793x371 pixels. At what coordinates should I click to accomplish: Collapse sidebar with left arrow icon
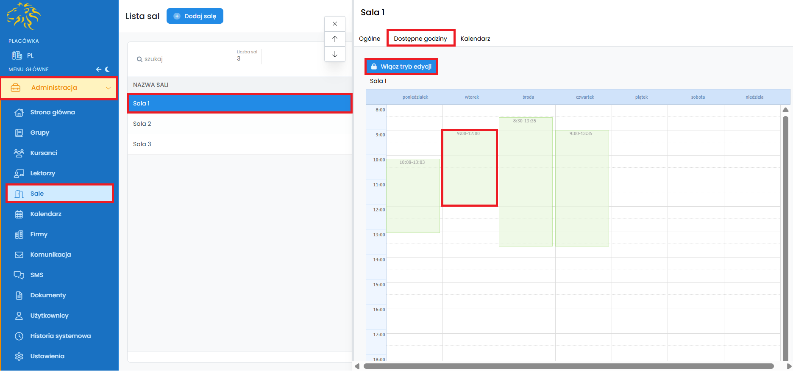(x=98, y=69)
